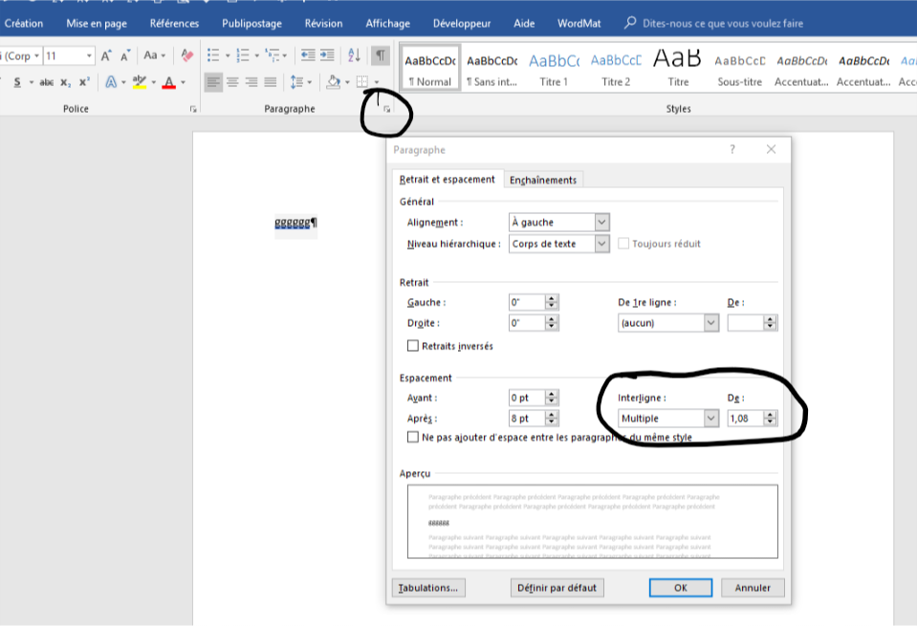This screenshot has height=626, width=917.
Task: Switch to the Enchaînements tab
Action: (x=543, y=180)
